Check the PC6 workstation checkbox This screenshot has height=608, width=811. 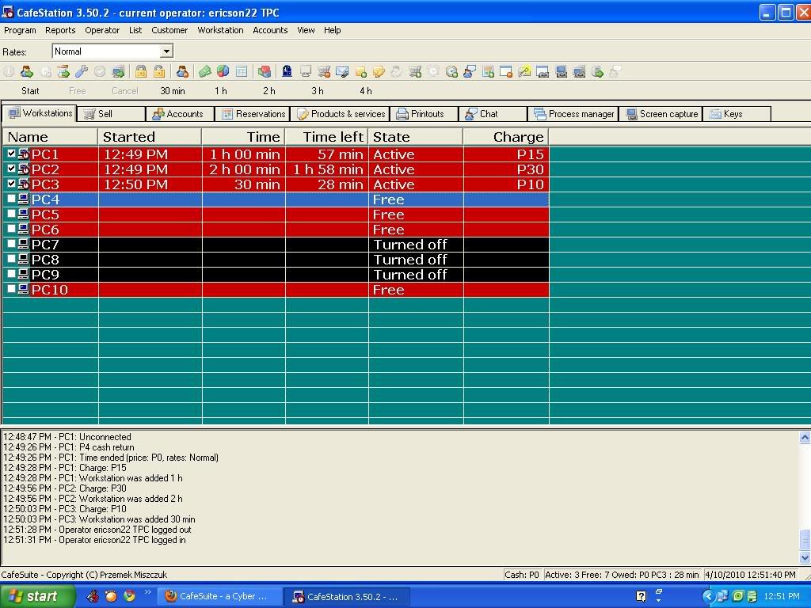click(x=11, y=228)
